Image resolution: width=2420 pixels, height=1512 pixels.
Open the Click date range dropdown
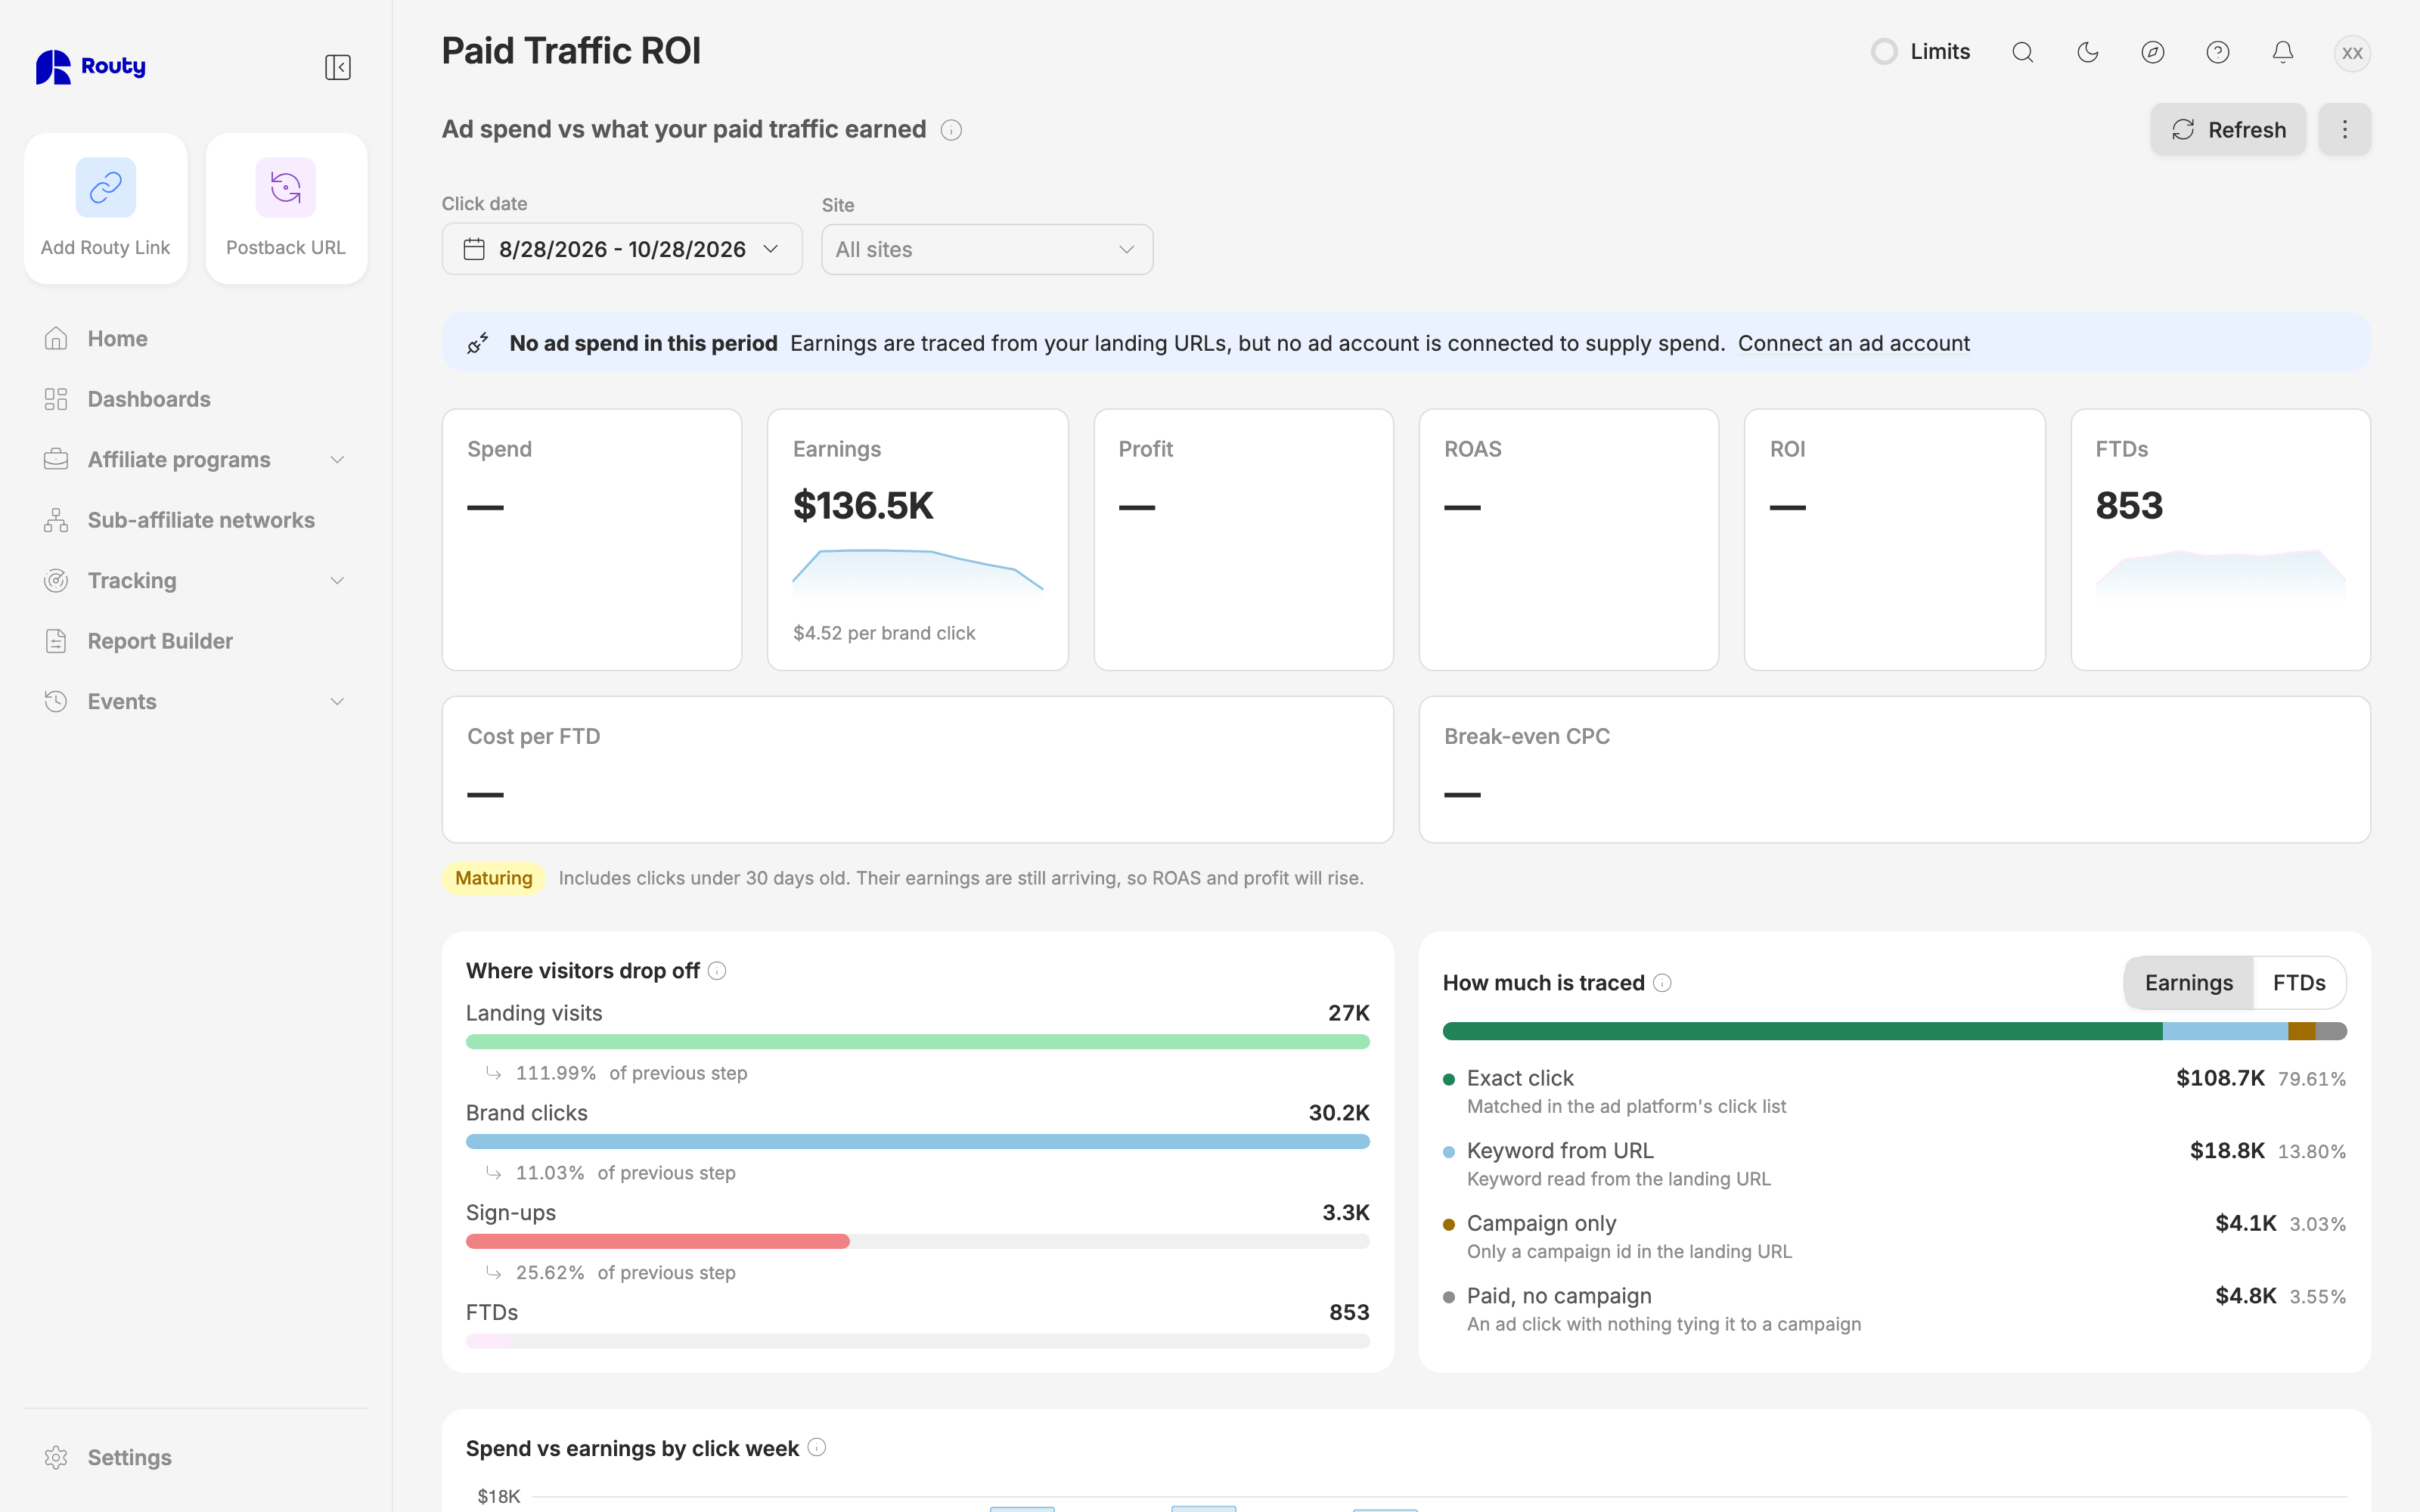[621, 249]
